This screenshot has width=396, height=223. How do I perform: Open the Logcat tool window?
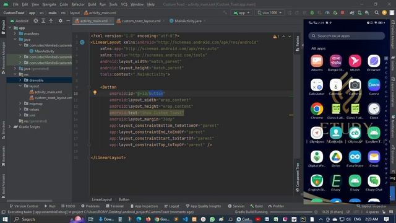[x=171, y=206]
